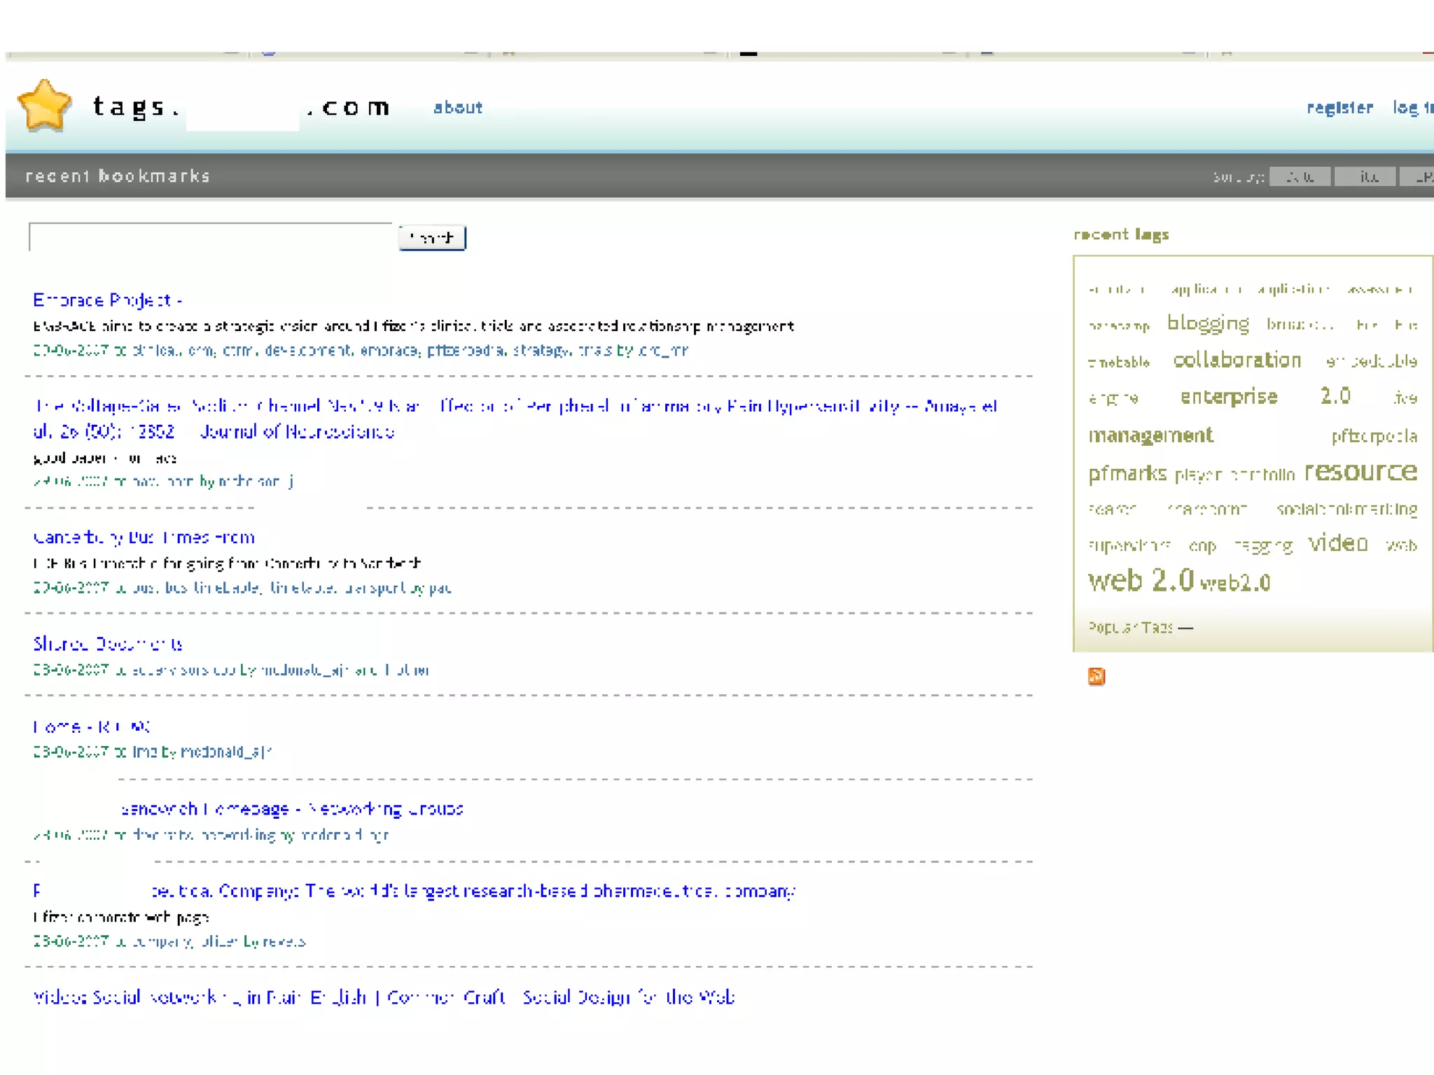Click the orange RSS feed icon
This screenshot has height=1075, width=1434.
click(x=1096, y=676)
